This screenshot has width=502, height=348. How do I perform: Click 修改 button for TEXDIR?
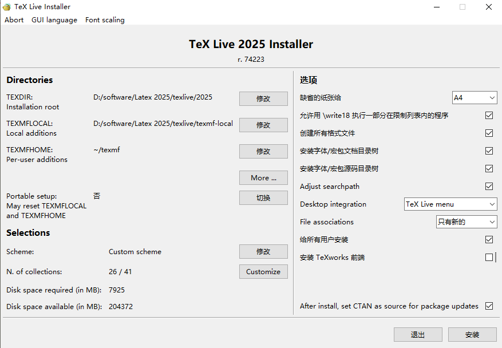[x=263, y=98]
